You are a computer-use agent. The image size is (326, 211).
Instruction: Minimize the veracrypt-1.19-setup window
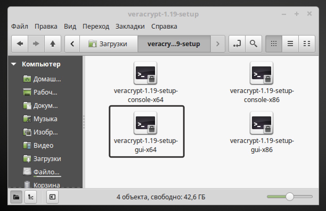point(284,14)
